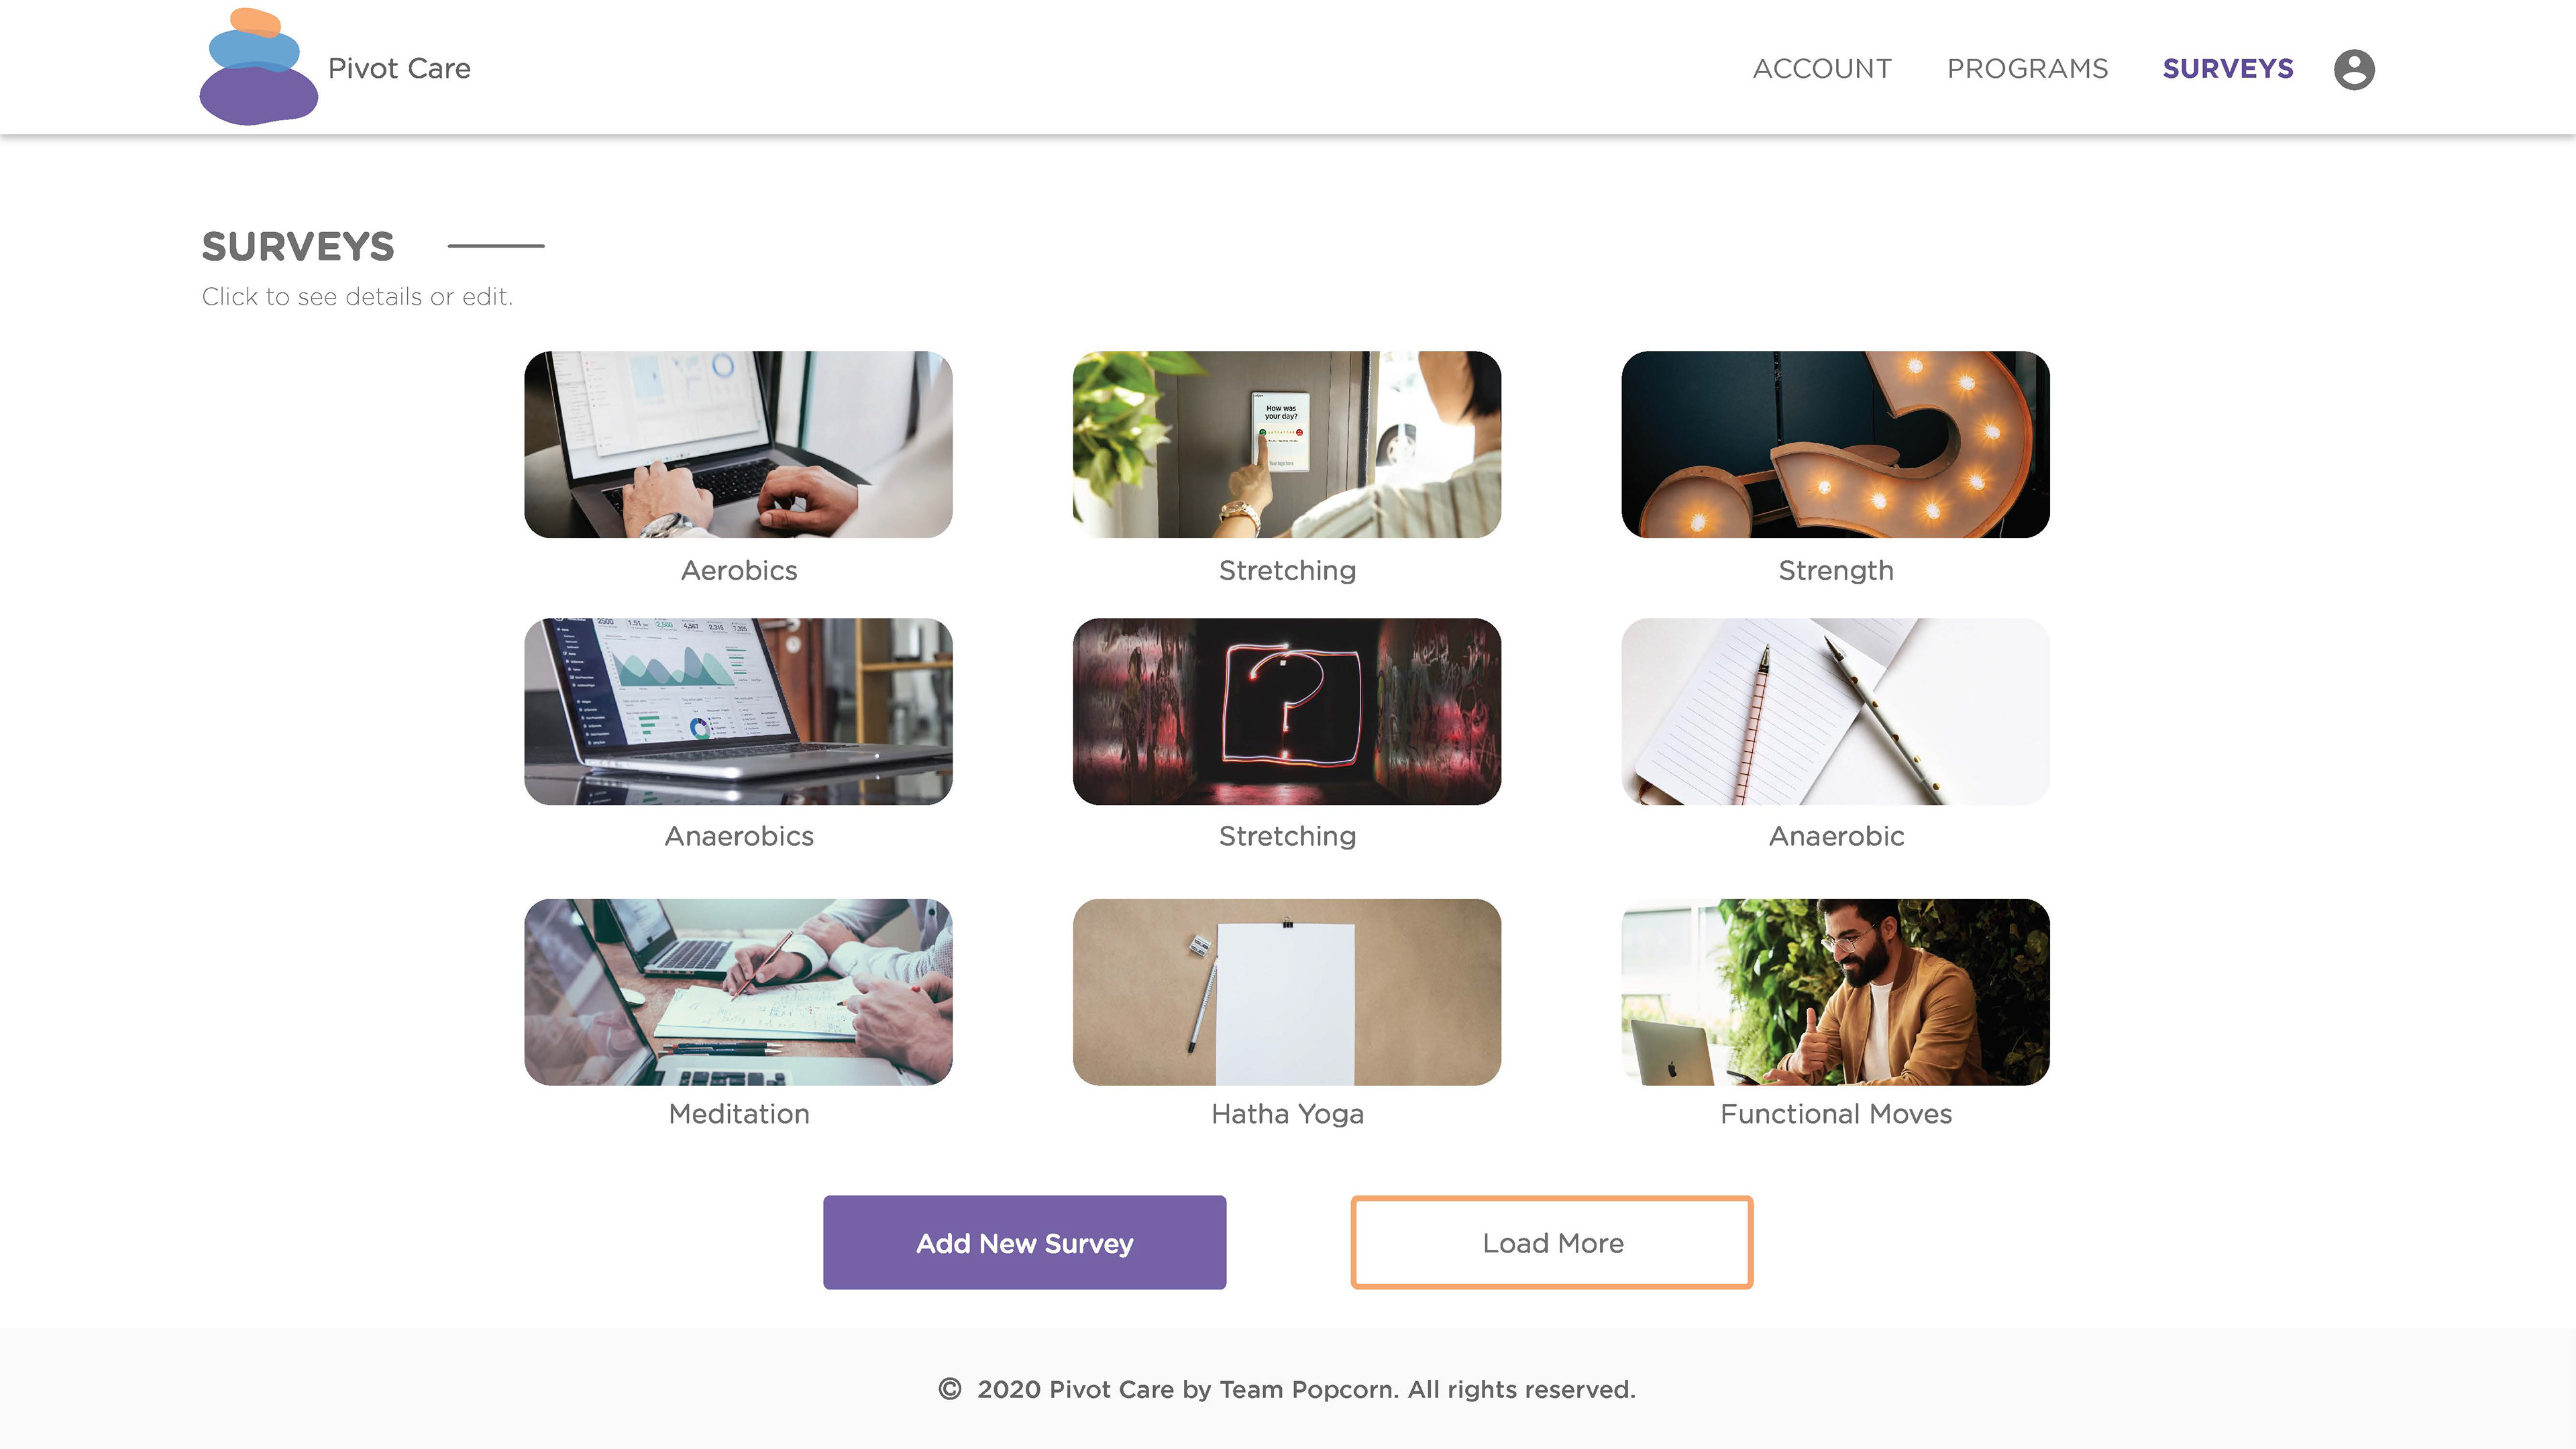Image resolution: width=2576 pixels, height=1449 pixels.
Task: Select the Functional Moves survey image
Action: pyautogui.click(x=1835, y=992)
